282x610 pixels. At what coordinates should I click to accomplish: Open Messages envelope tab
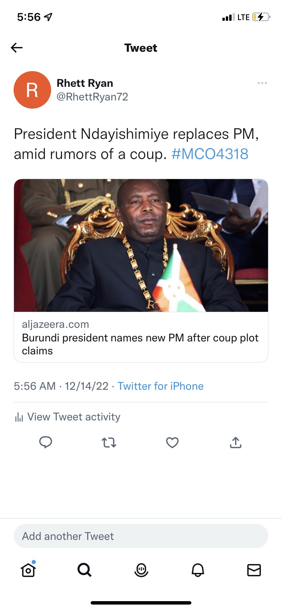(x=254, y=570)
